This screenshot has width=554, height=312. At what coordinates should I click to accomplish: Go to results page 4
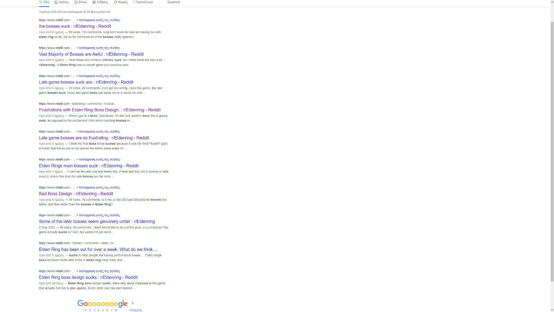click(x=99, y=310)
